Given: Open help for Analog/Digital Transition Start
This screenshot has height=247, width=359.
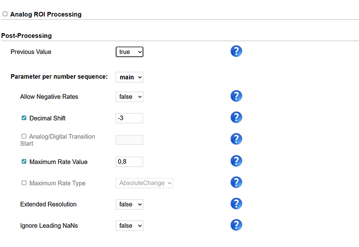Looking at the screenshot, I should 236,139.
